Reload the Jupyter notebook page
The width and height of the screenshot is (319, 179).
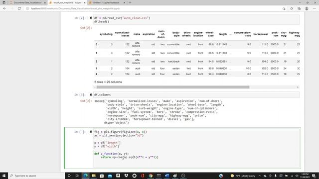coord(19,8)
